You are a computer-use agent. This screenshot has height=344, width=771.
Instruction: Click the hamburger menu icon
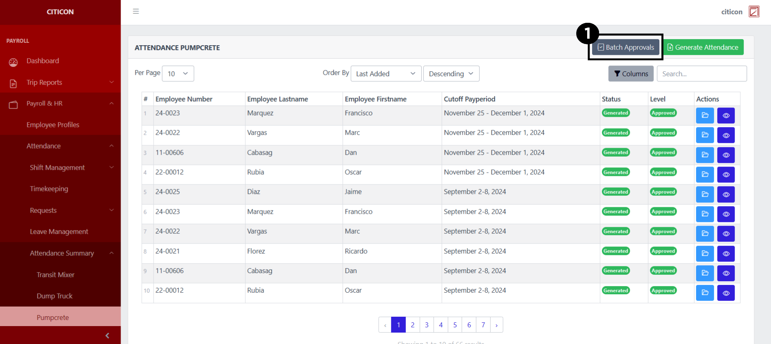point(136,11)
